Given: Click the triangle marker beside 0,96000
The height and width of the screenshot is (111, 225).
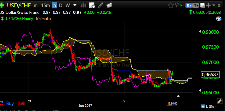Looking at the screenshot, I should pyautogui.click(x=200, y=90).
